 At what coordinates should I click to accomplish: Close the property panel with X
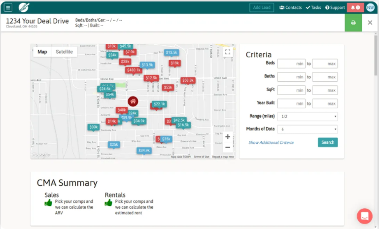tap(370, 23)
